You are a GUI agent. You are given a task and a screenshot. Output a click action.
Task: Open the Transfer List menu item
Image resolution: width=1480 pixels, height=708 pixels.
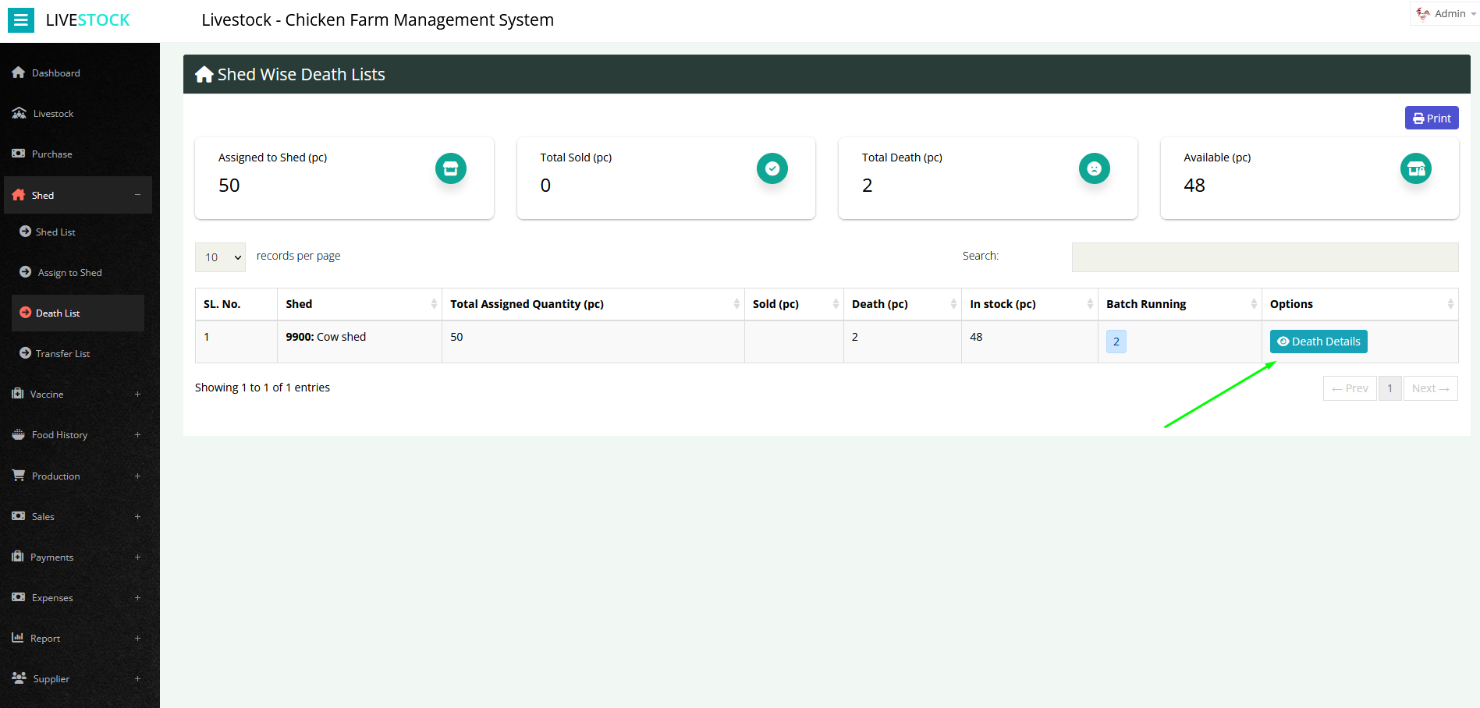click(x=62, y=353)
